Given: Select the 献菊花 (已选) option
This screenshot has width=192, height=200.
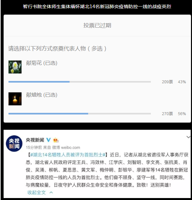Looking at the screenshot, I should pyautogui.click(x=41, y=63).
